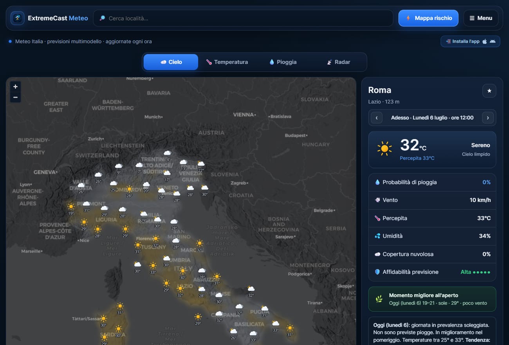Click the 34% humidity value

(485, 236)
